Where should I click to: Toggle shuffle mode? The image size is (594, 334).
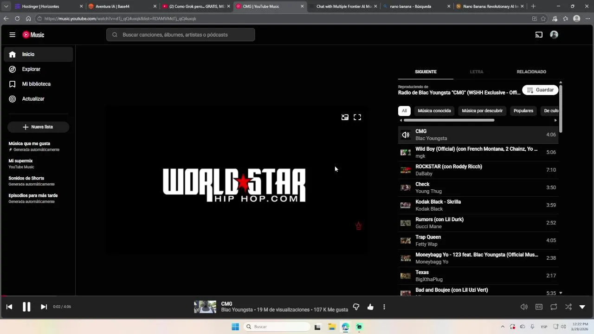point(568,307)
